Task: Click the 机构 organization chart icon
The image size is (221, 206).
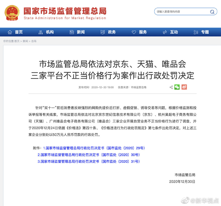Action: 41,32
